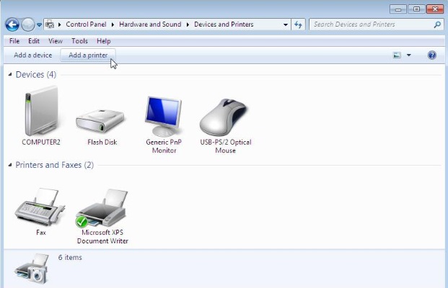Open the help question mark icon
448x288 pixels.
[432, 55]
